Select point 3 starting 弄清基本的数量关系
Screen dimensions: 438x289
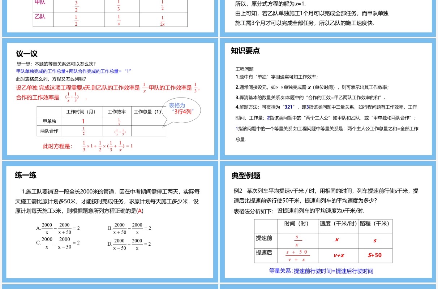(310, 98)
